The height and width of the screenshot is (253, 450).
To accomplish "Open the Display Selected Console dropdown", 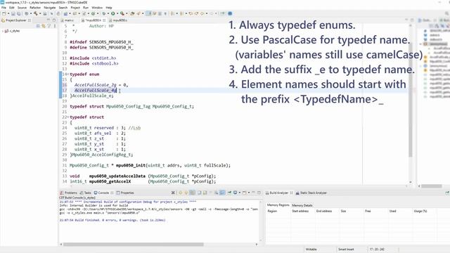I will [x=240, y=193].
